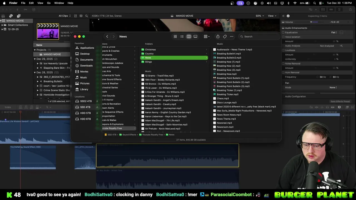Open Applications in Finder sidebar
The width and height of the screenshot is (356, 200).
pyautogui.click(x=85, y=48)
